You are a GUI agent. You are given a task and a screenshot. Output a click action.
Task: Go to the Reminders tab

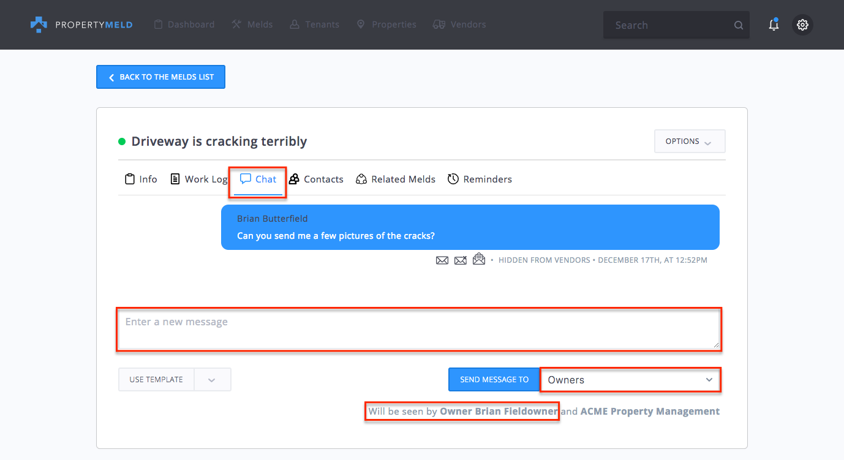click(x=480, y=179)
